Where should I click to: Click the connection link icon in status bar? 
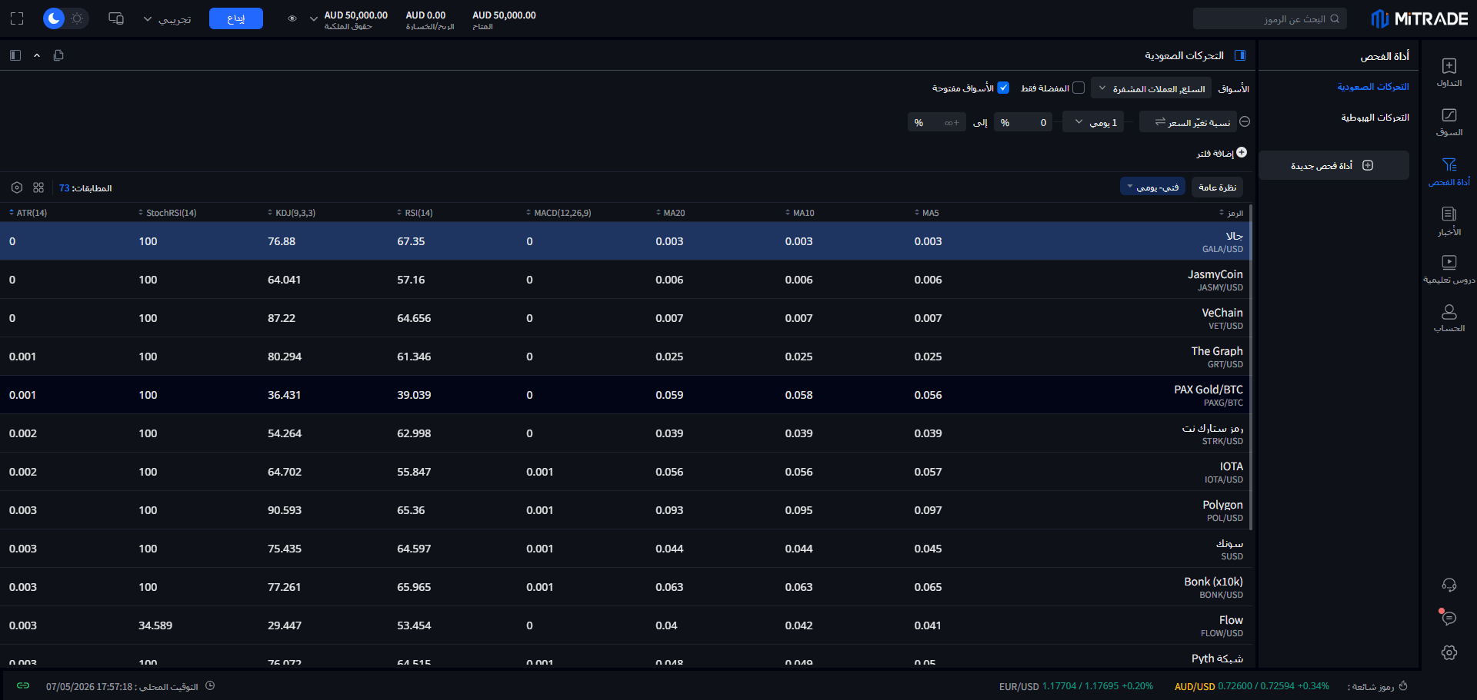23,685
